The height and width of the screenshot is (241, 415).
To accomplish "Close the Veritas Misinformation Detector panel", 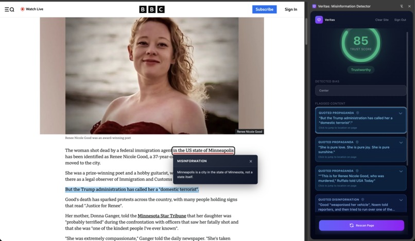I will (409, 6).
